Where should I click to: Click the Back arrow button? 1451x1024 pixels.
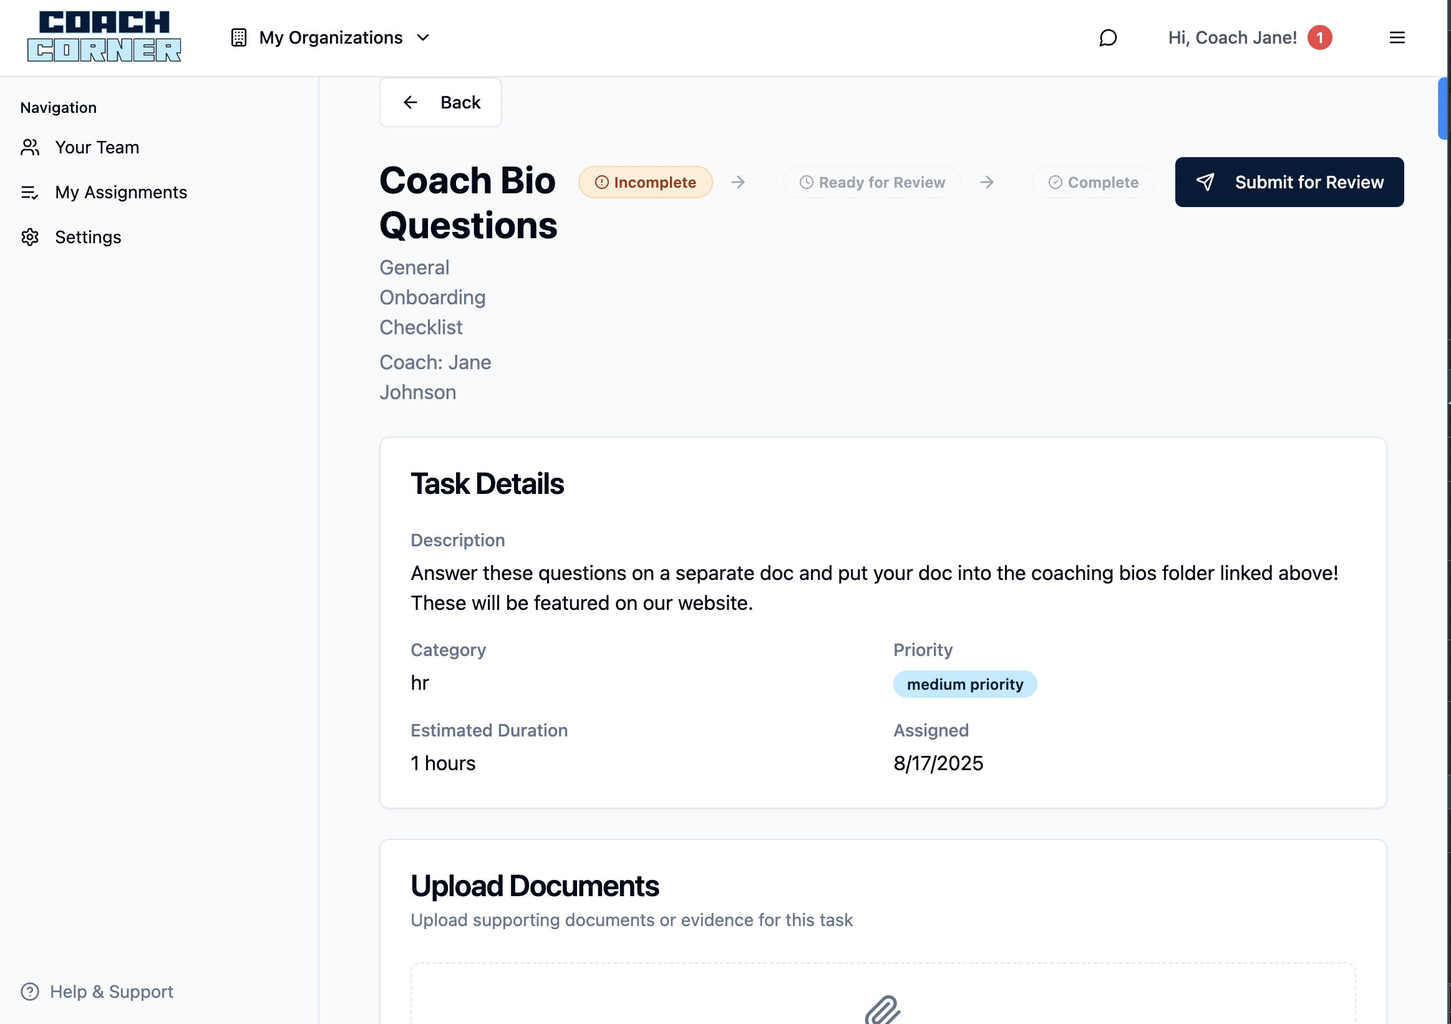[x=440, y=102]
